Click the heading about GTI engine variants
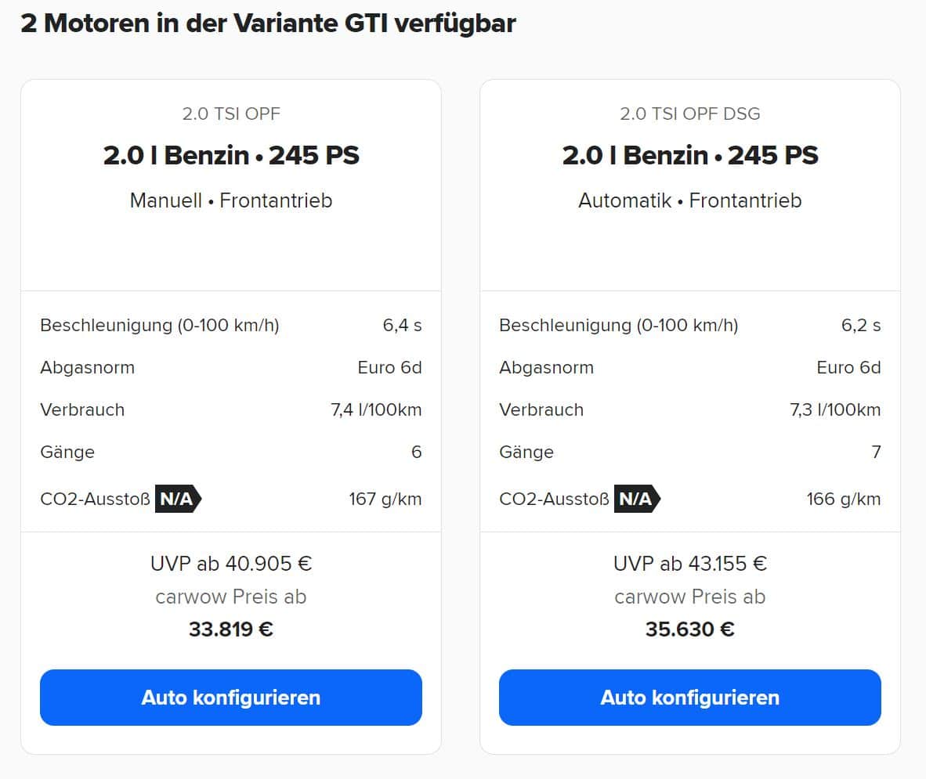926x779 pixels. [x=268, y=23]
